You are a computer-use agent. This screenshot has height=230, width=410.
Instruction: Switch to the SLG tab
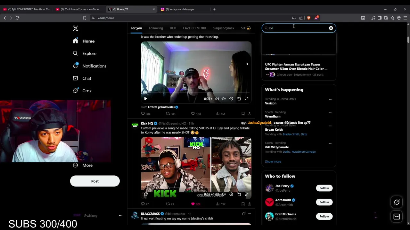(x=246, y=28)
